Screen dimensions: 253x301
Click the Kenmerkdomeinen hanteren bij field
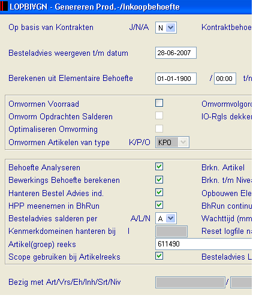coord(171,231)
